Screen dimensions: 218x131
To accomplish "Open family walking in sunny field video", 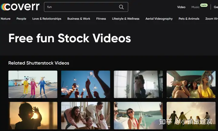I will click(x=191, y=116).
